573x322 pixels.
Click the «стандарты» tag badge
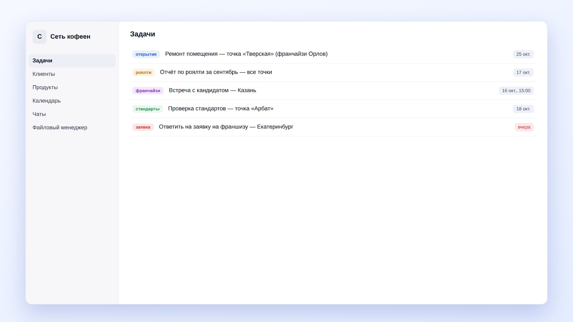[148, 109]
